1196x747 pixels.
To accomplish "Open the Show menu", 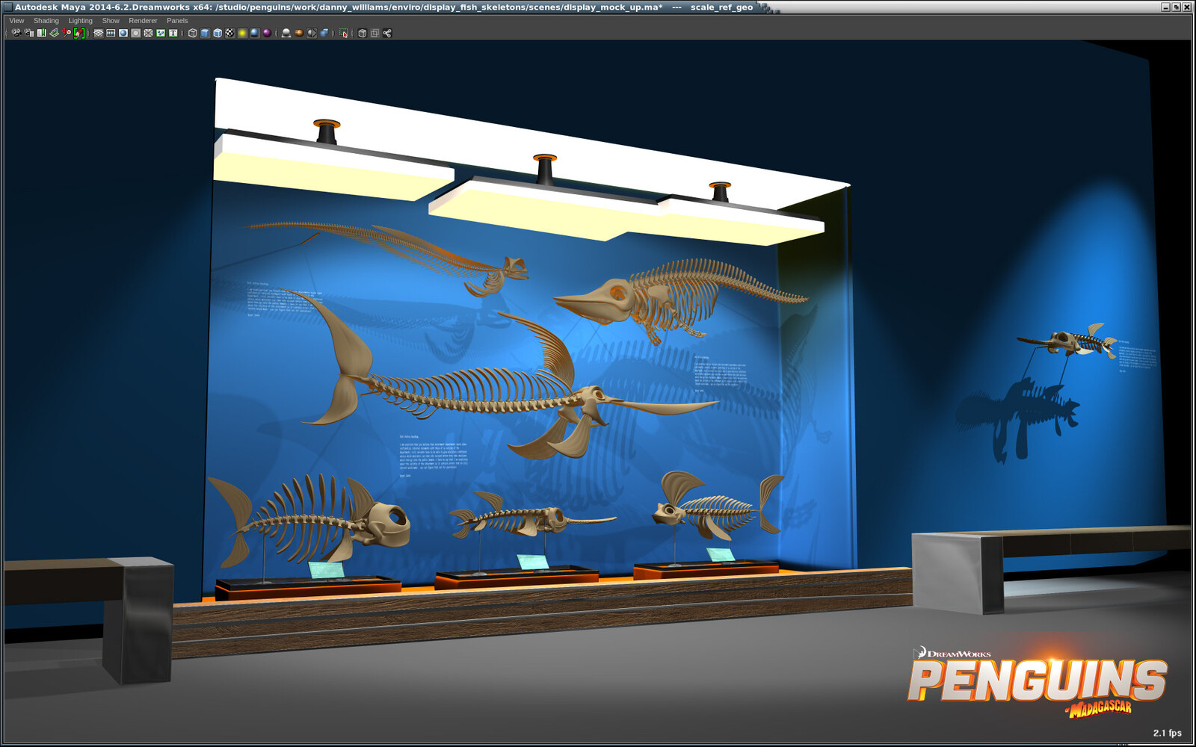I will (x=111, y=21).
